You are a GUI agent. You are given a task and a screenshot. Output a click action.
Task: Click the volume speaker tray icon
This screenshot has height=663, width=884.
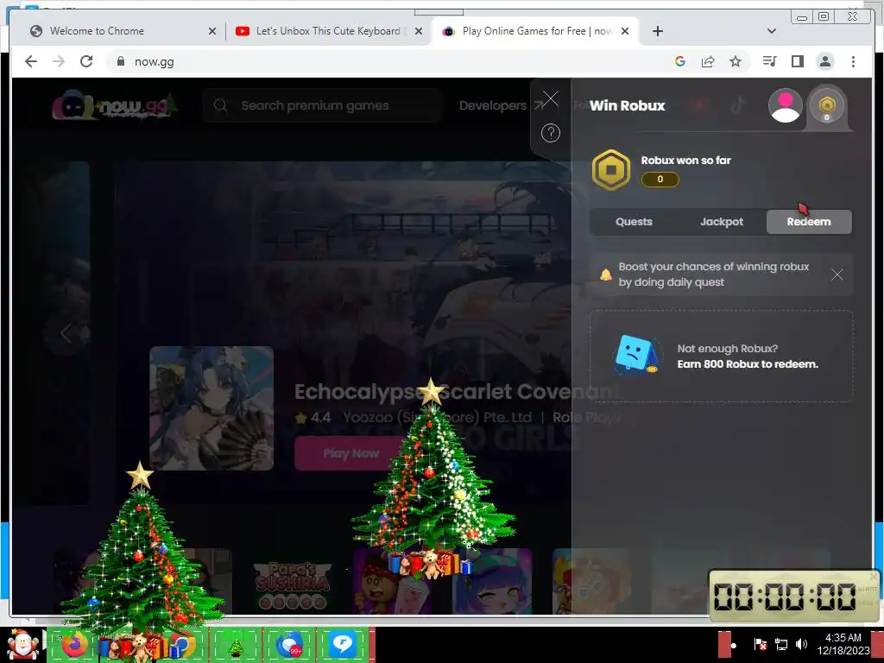coord(801,644)
